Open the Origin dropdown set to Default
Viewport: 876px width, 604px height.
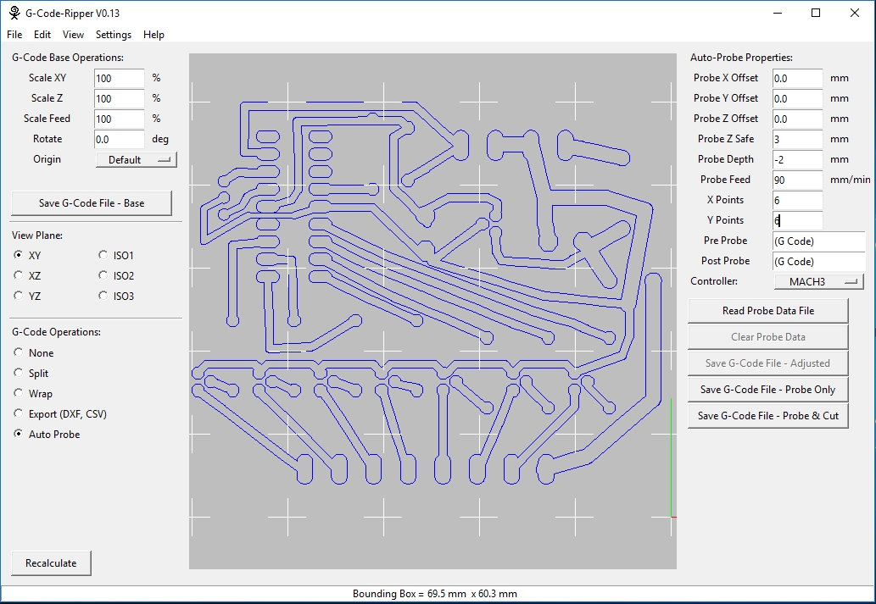click(136, 159)
